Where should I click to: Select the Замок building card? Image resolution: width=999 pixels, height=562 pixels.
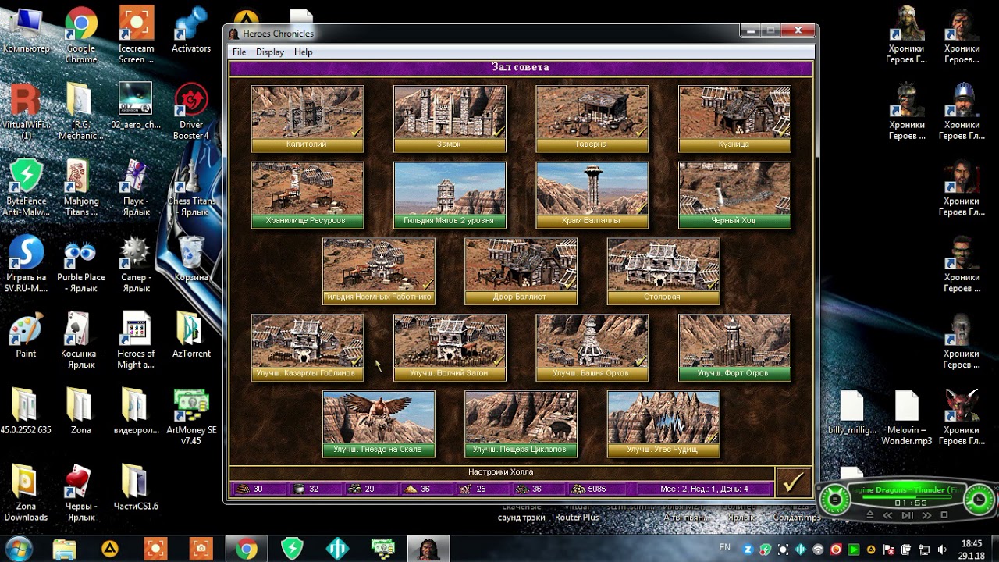tap(450, 119)
